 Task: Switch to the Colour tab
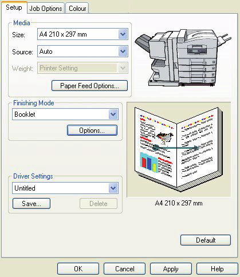point(77,8)
